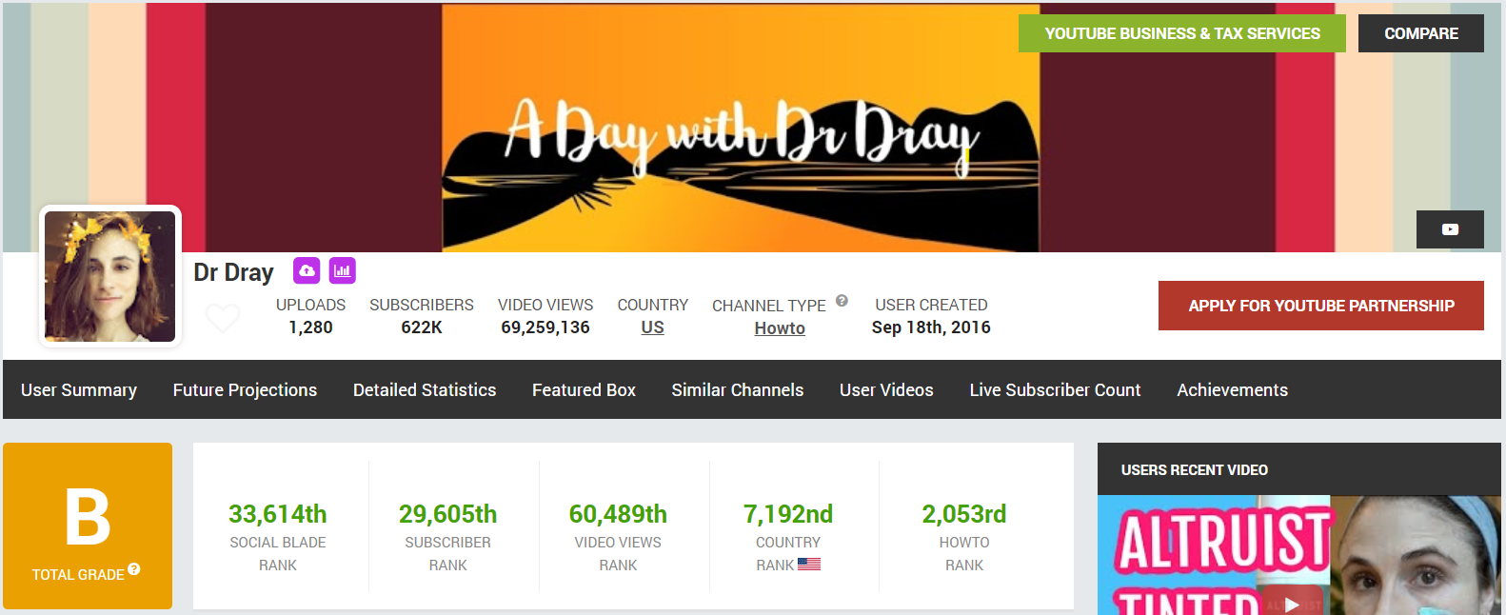The height and width of the screenshot is (615, 1506).
Task: Go to Featured Box tab
Action: [584, 390]
